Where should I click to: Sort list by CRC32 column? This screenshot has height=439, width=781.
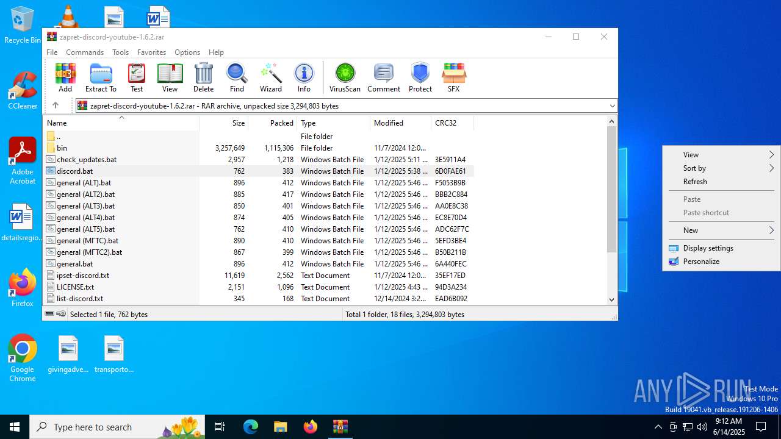coord(452,123)
